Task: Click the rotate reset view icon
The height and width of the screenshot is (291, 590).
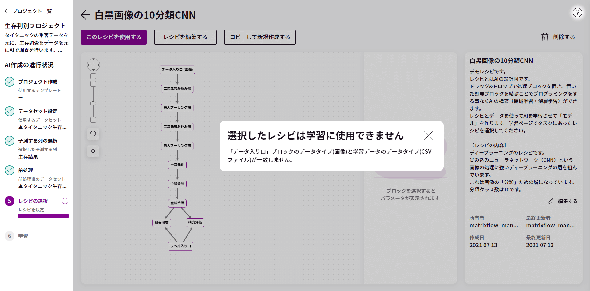Action: click(x=93, y=134)
